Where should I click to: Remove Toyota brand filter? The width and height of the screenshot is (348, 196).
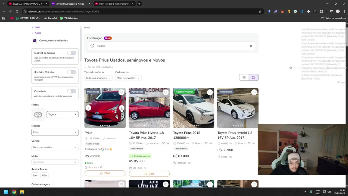pos(76,115)
